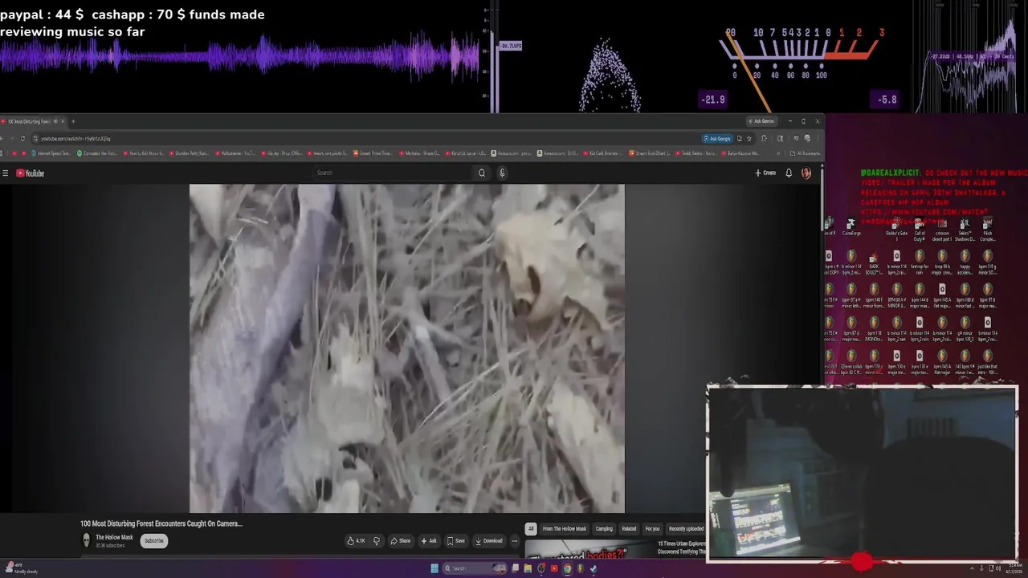Select the Related filter chip
This screenshot has height=578, width=1028.
pyautogui.click(x=629, y=528)
